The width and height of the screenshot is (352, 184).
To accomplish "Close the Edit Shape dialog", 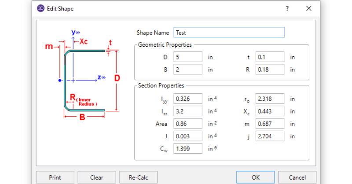I will click(309, 9).
